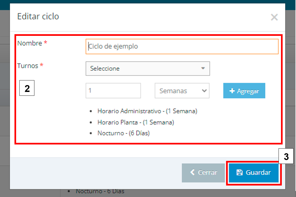Click the arrow of the Seleccione combo box
The image size is (296, 197).
(x=203, y=68)
